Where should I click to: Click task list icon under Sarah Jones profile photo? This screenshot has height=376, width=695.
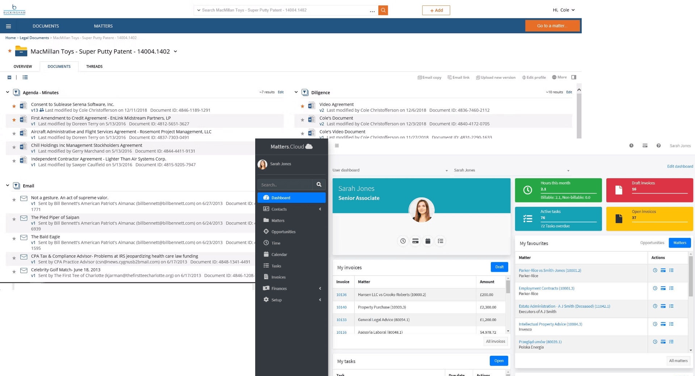pos(441,241)
